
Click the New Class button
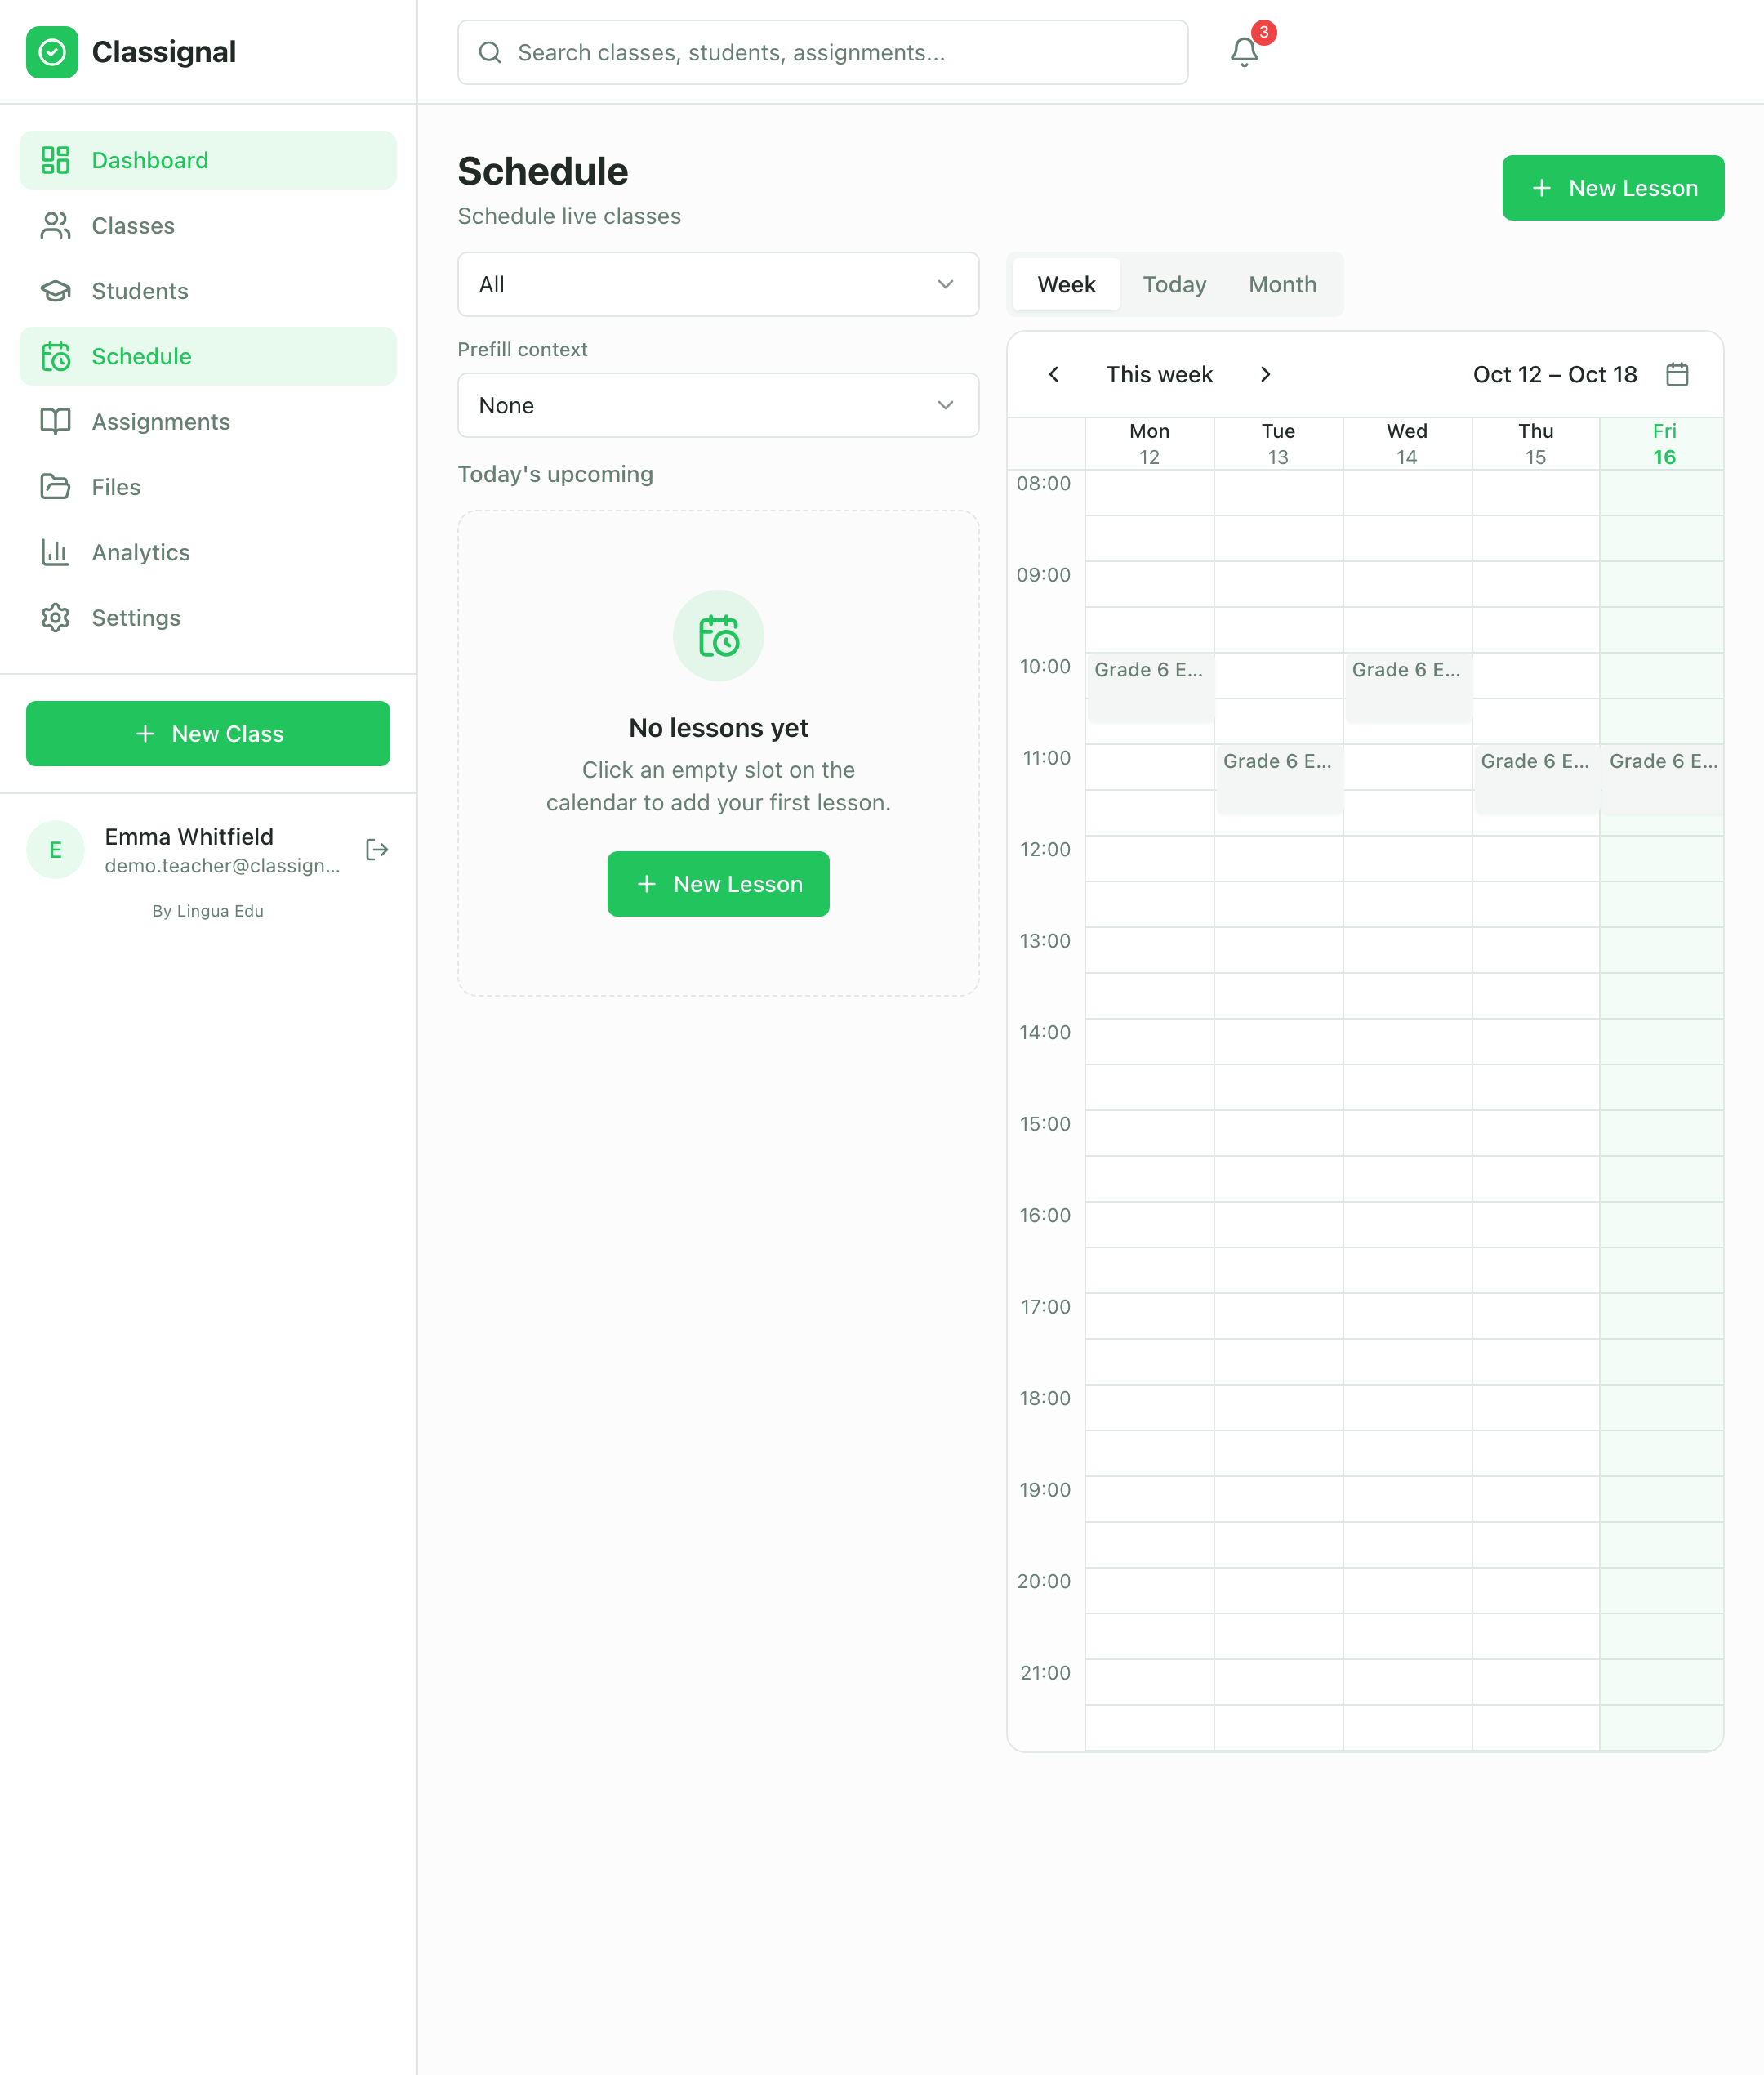[208, 734]
